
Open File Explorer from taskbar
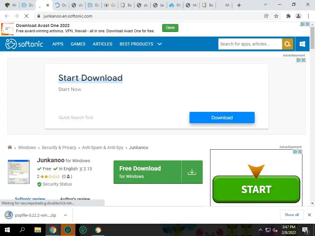click(x=38, y=230)
